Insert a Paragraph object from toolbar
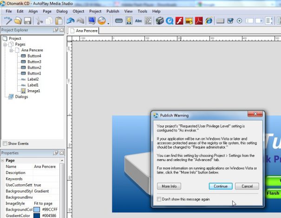281x218 pixels. (148, 21)
